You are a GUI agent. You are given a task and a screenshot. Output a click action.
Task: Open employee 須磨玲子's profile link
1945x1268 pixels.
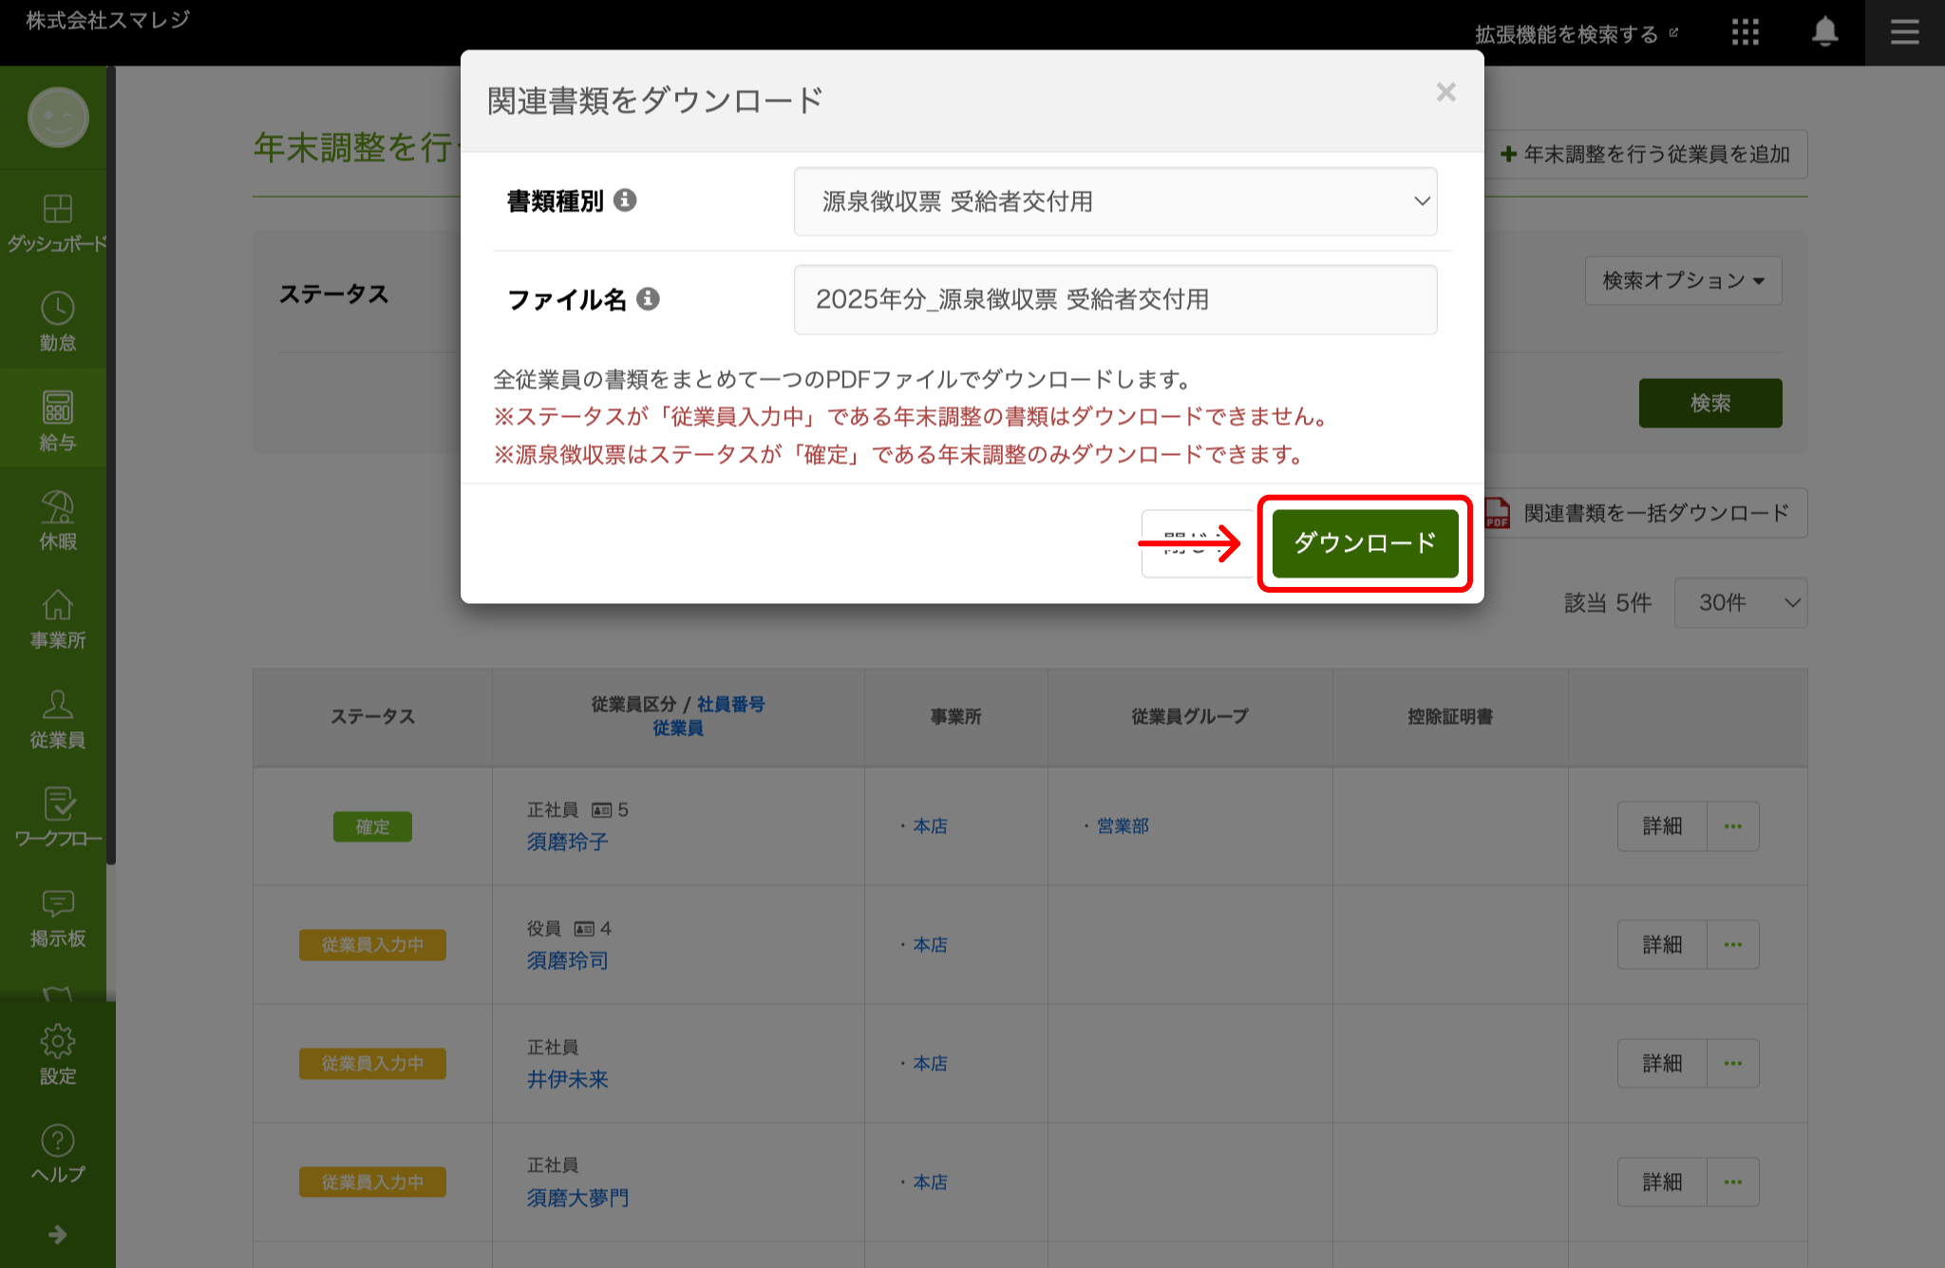567,841
